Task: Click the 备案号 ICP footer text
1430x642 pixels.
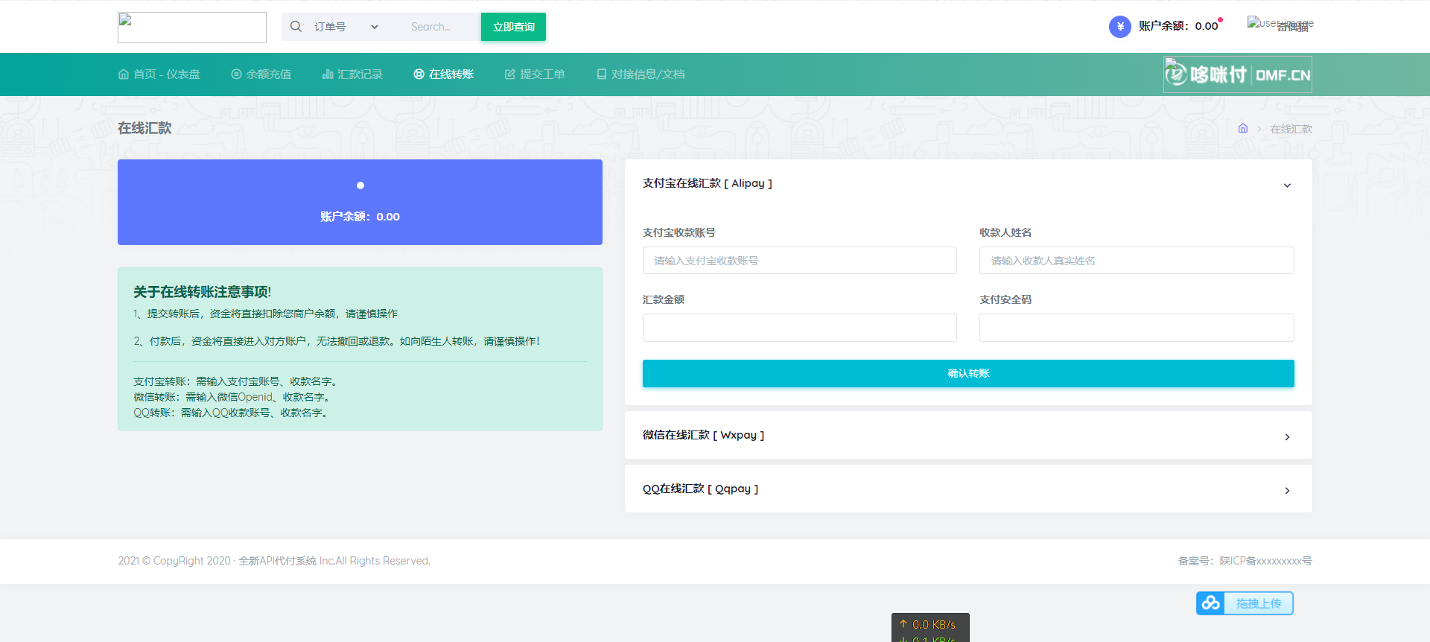Action: point(1245,561)
